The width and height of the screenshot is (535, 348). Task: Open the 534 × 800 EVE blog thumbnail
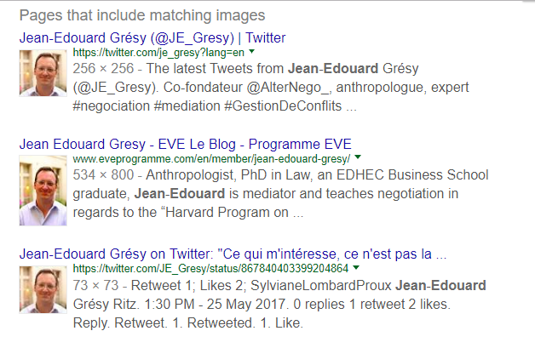pos(43,191)
